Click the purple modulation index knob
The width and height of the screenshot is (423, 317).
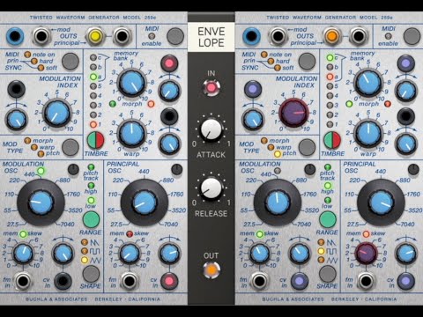pyautogui.click(x=293, y=113)
